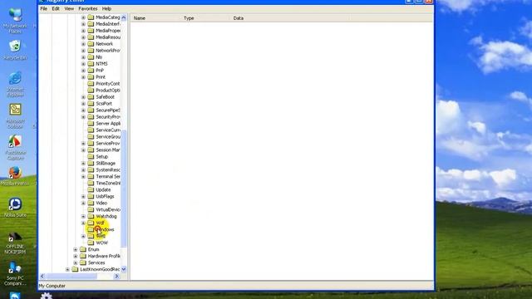This screenshot has height=299, width=532.
Task: Select the SystemResources key label
Action: (108, 169)
